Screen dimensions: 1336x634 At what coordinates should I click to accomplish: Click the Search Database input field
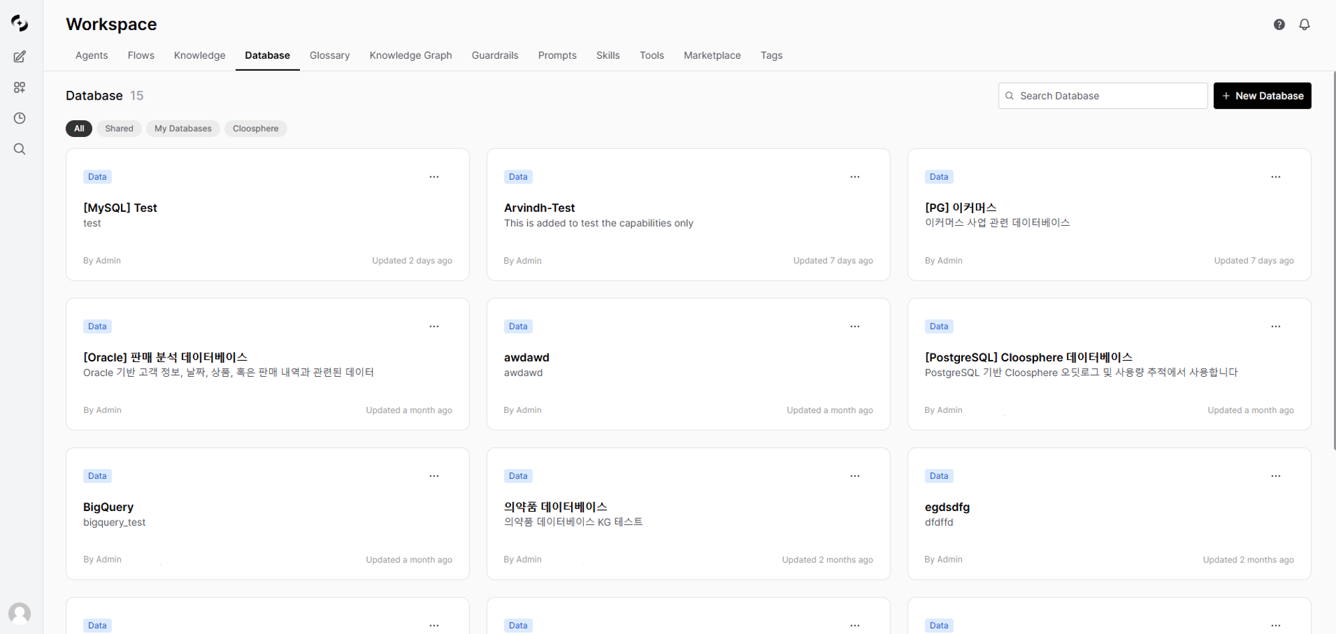(x=1103, y=96)
